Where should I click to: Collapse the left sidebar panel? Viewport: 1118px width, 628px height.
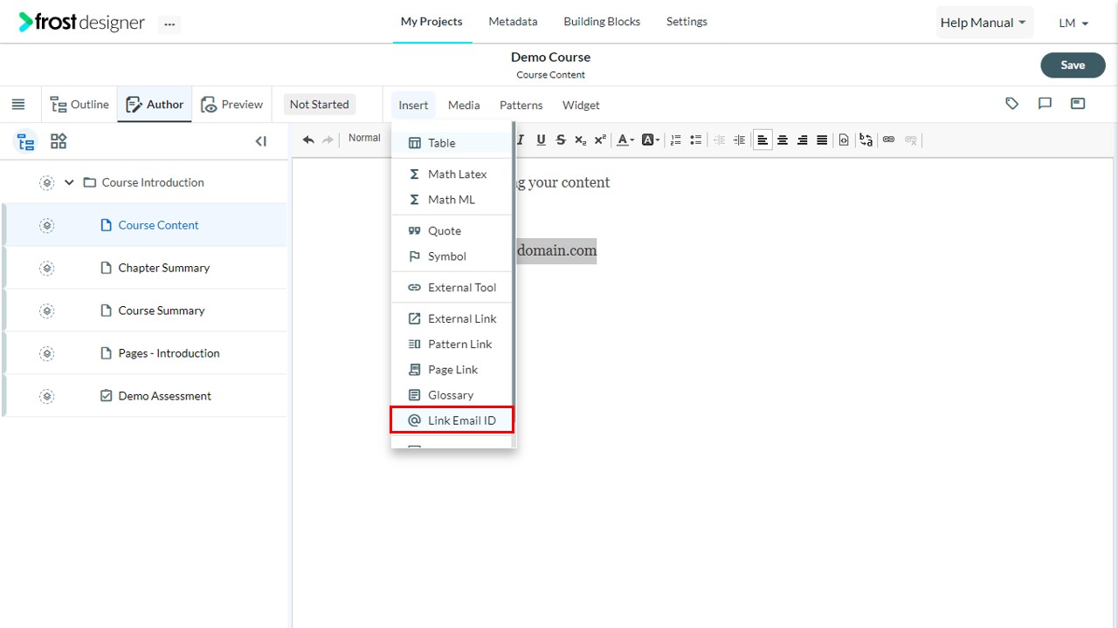tap(260, 141)
